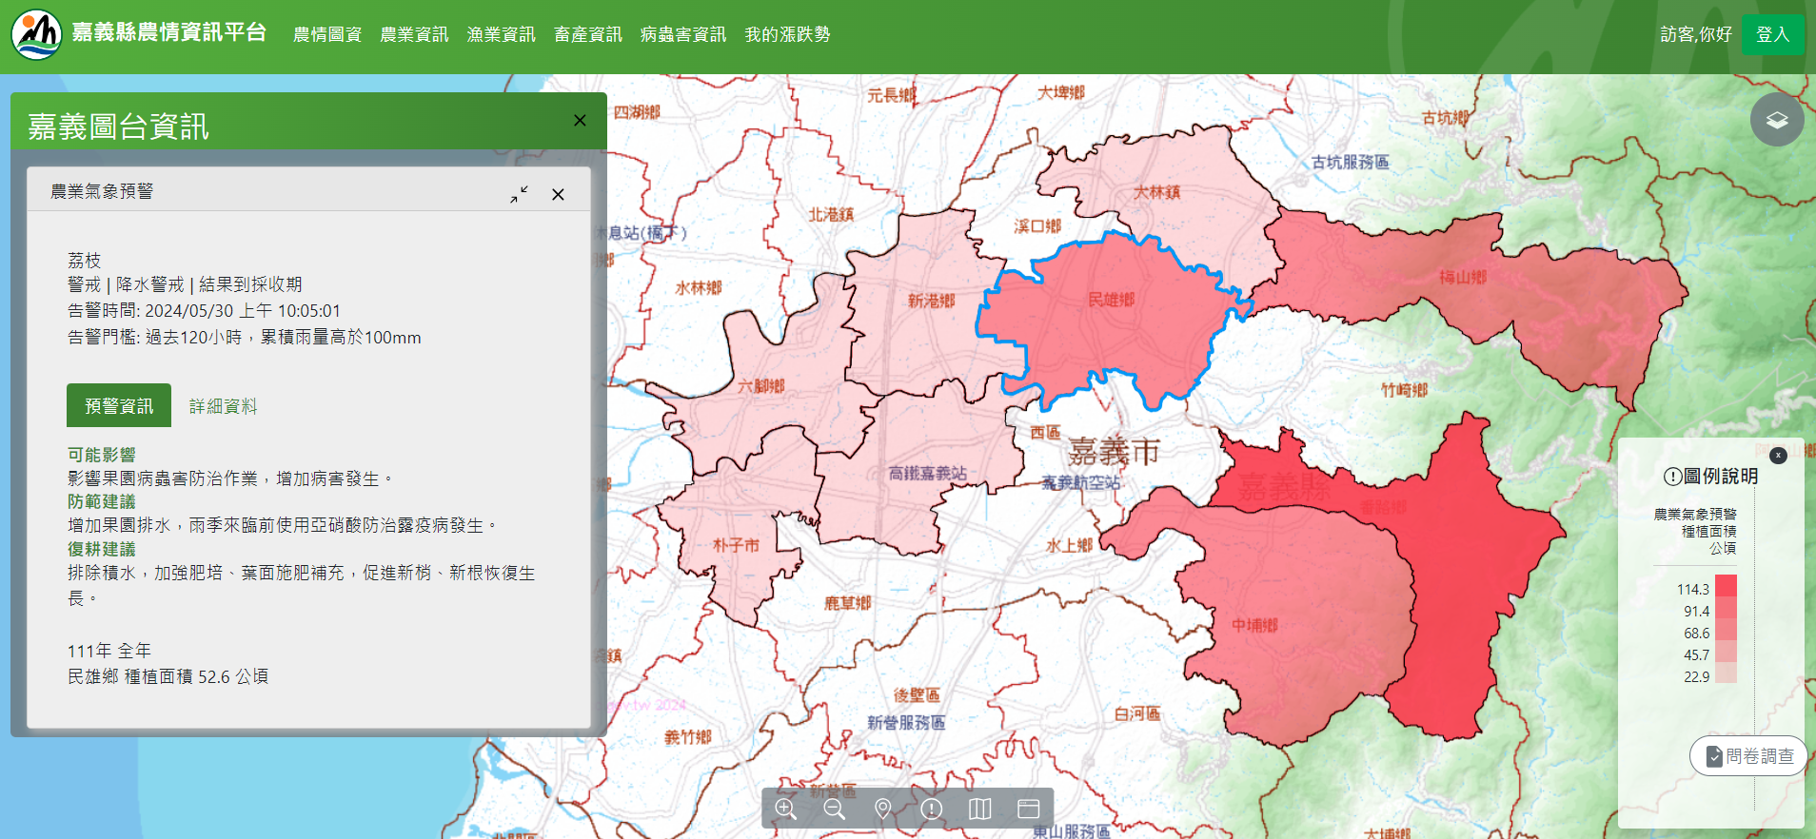Click the 登入 login button
This screenshot has height=839, width=1816.
(1772, 35)
